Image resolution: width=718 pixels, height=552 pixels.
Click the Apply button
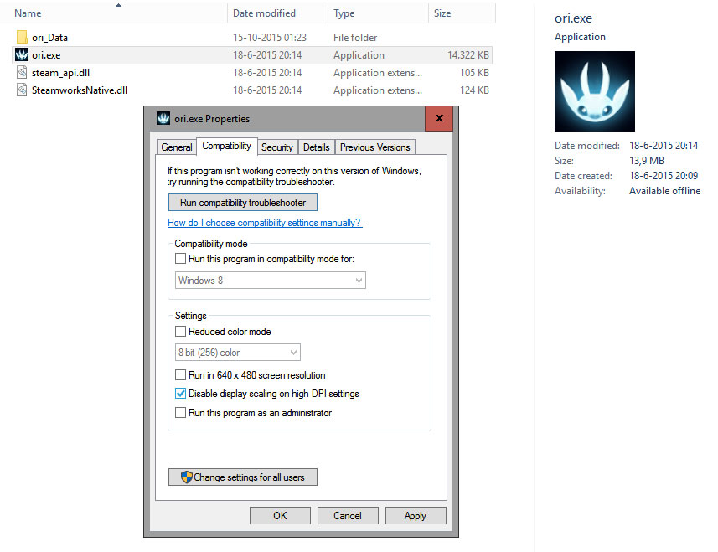point(416,515)
